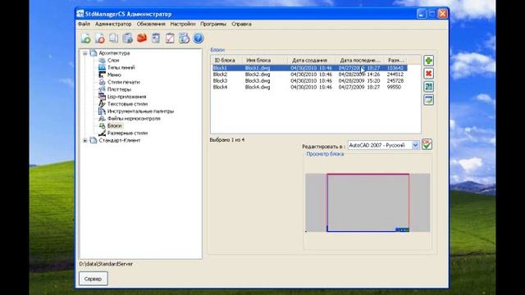This screenshot has height=295, width=525.
Task: Open the Обновления menu
Action: (x=151, y=24)
